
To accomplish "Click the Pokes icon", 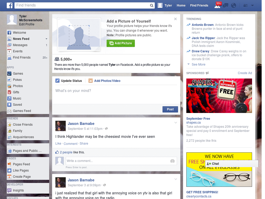I will click(9, 80).
